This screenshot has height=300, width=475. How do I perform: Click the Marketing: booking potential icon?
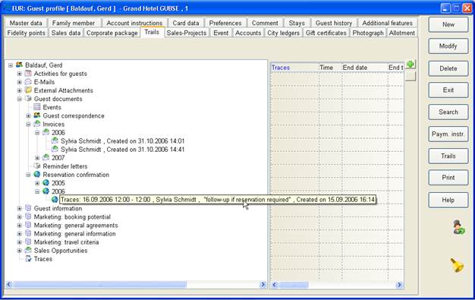28,216
